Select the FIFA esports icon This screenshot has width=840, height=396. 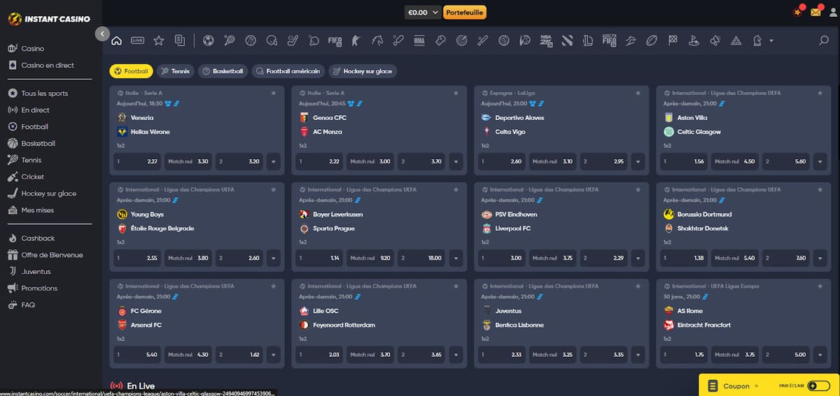click(335, 41)
